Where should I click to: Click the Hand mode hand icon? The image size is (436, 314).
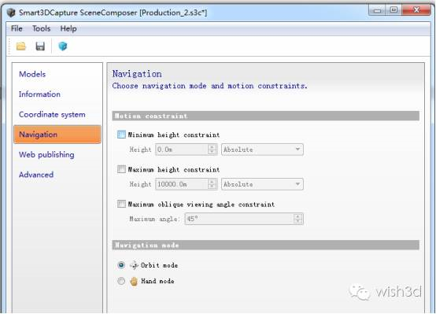(x=134, y=281)
